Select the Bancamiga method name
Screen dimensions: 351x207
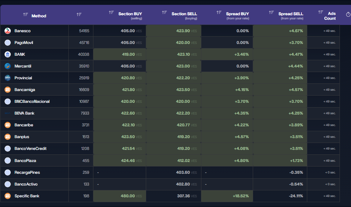coord(25,90)
